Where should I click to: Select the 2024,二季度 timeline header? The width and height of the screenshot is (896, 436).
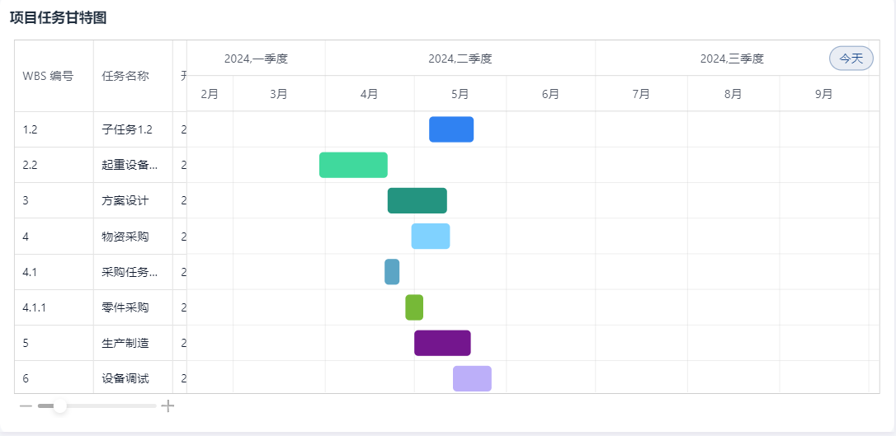click(x=460, y=59)
